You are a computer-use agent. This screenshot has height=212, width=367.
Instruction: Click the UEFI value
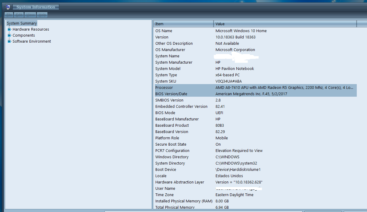coord(219,113)
